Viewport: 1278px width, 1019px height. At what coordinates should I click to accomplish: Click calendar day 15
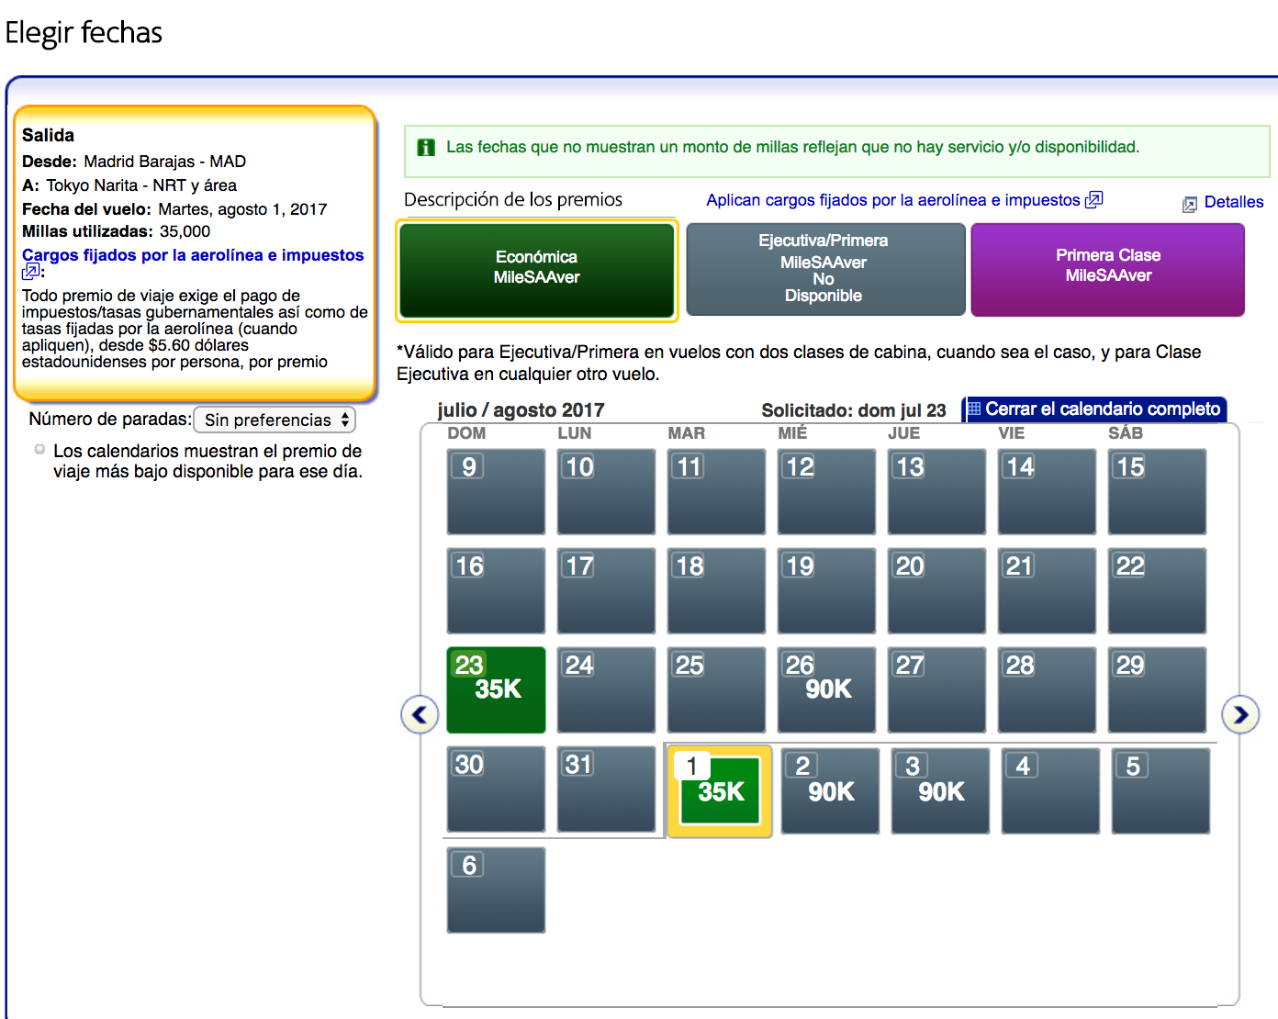pos(1157,491)
